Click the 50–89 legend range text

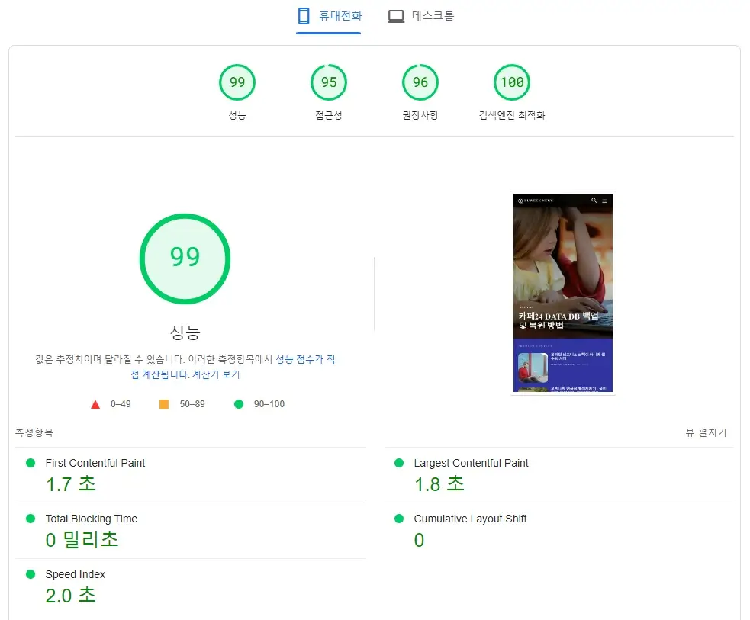pyautogui.click(x=192, y=404)
